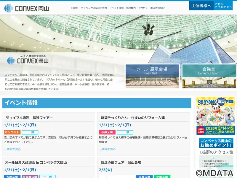This screenshot has width=237, height=178.
Task: Click date 1/31(土)〜2/1(日) in ジョイフル恵利 card
Action: tap(20, 125)
